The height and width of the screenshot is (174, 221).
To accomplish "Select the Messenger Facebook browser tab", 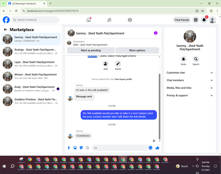I will point(27,4).
